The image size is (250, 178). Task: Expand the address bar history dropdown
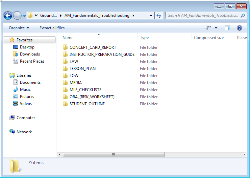point(151,15)
